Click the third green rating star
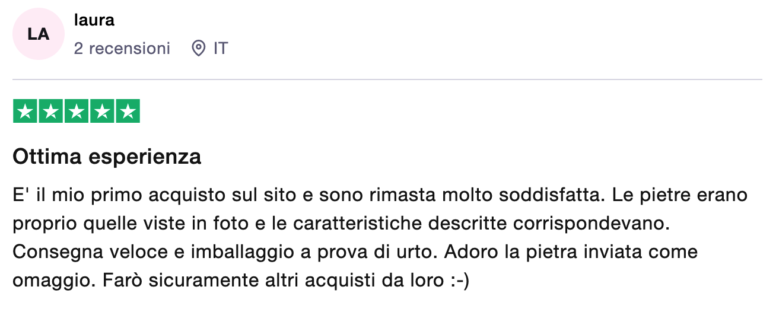Viewport: 776px width, 312px height. point(77,112)
